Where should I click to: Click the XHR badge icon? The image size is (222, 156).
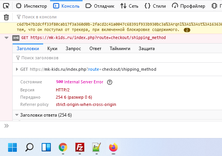click(16, 38)
